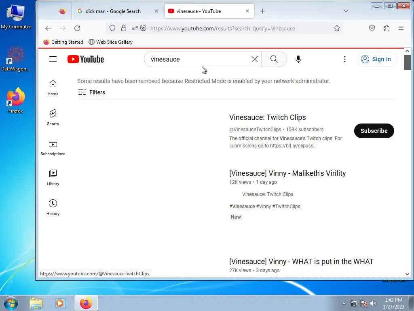Open video Vinny - Maliketh's Virility
This screenshot has height=311, width=414.
point(287,173)
